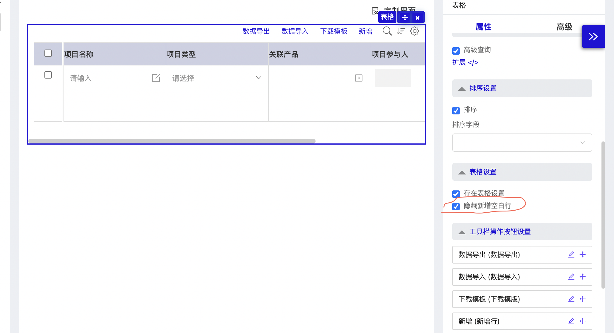Click the table's horizontal scrollbar
The height and width of the screenshot is (333, 614).
(x=172, y=141)
